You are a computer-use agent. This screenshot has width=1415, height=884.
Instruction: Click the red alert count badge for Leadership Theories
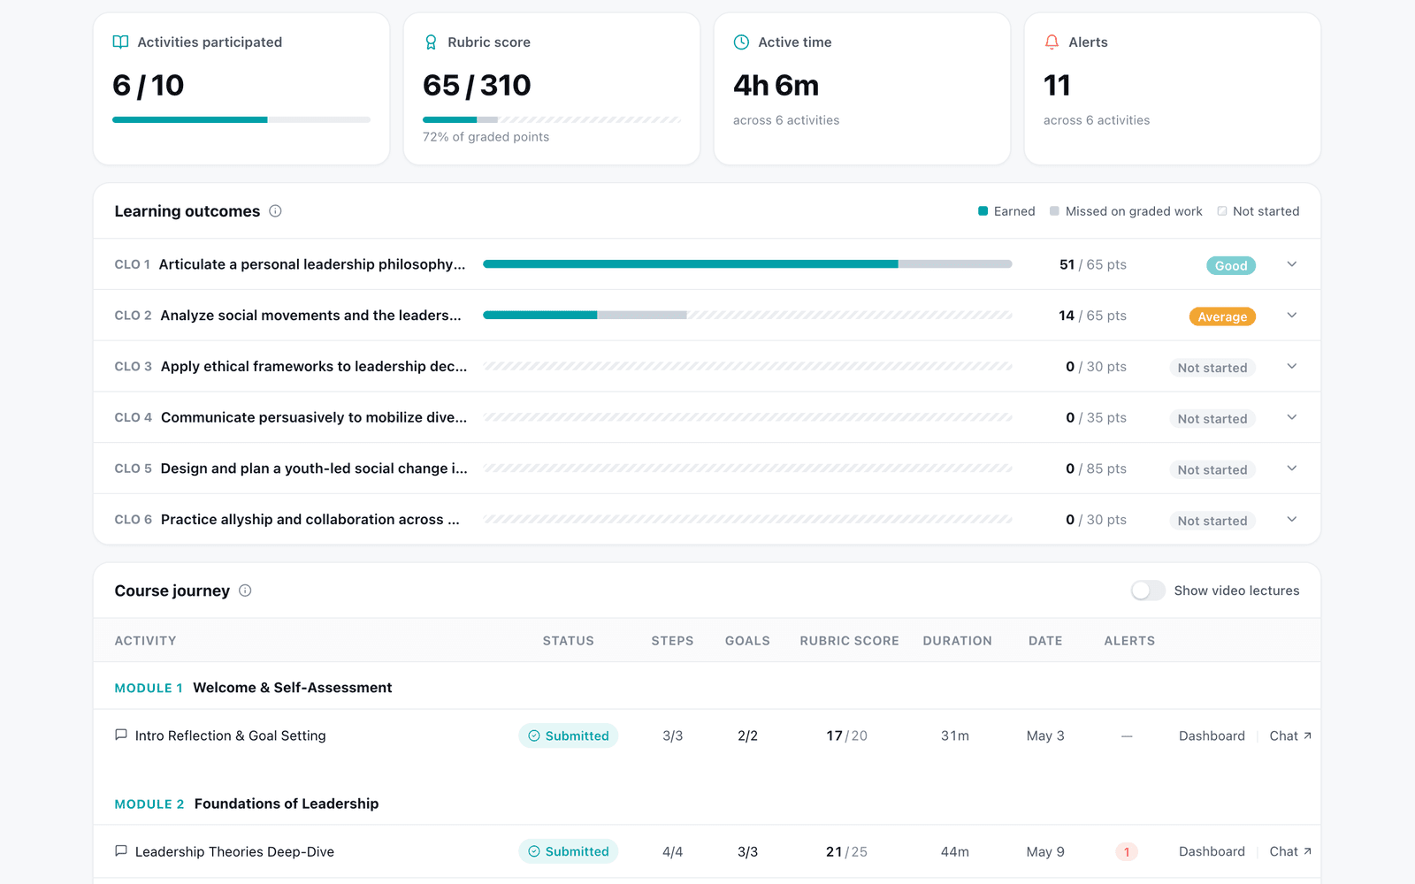pyautogui.click(x=1127, y=852)
